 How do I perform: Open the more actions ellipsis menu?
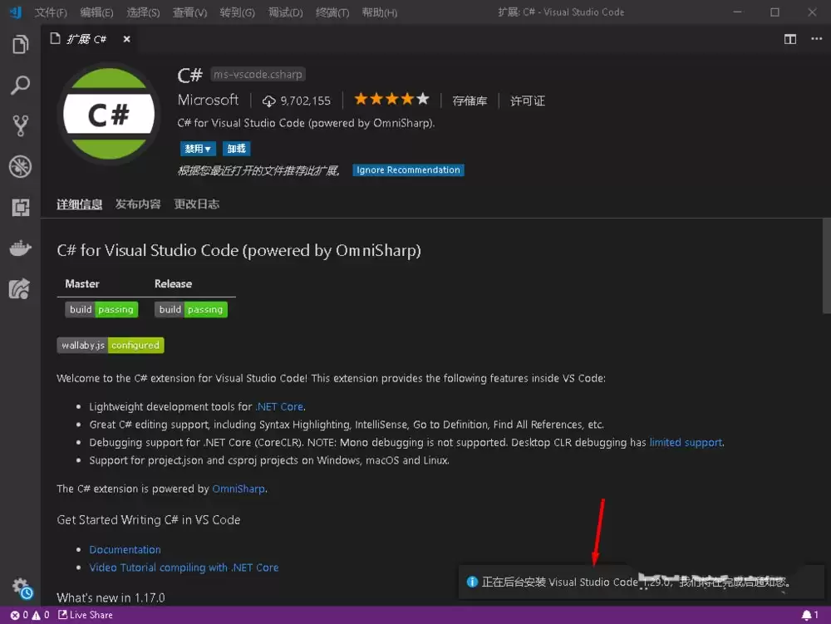[x=817, y=38]
